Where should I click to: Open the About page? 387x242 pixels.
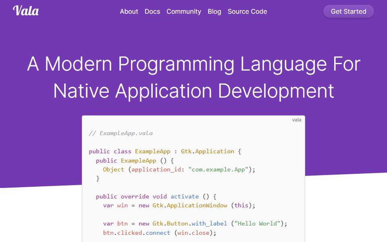(x=129, y=12)
